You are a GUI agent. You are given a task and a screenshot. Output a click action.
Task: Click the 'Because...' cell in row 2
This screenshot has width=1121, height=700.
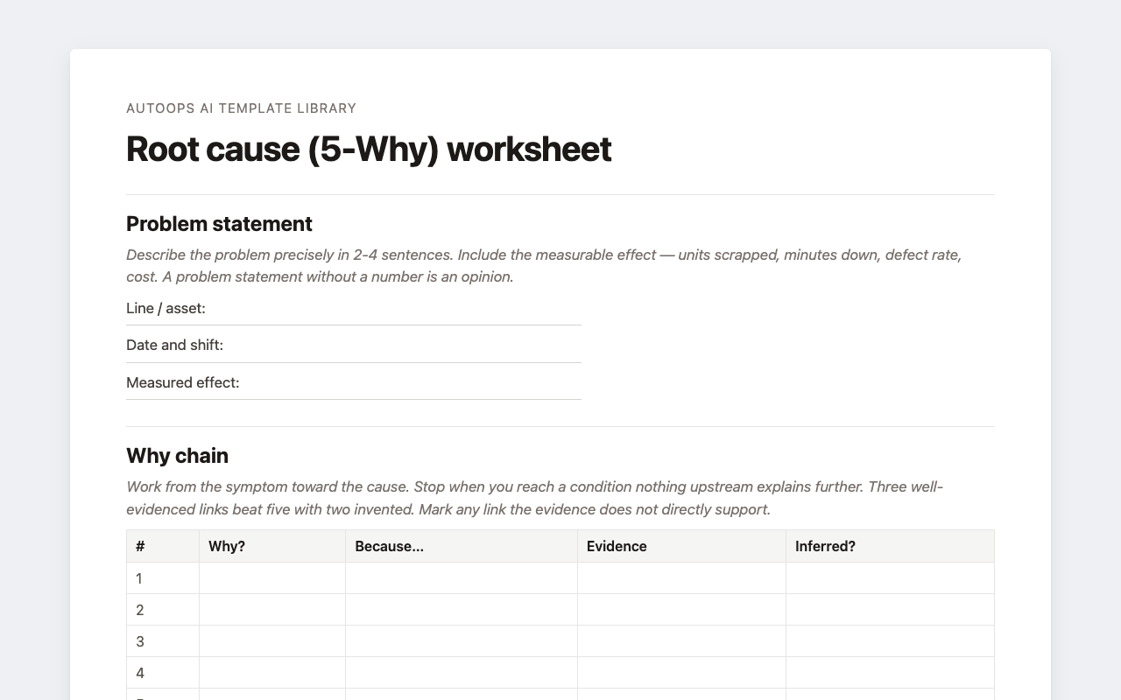pyautogui.click(x=462, y=610)
